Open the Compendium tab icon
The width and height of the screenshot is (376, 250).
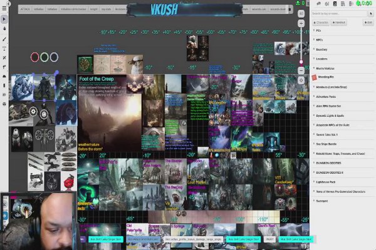(x=343, y=4)
